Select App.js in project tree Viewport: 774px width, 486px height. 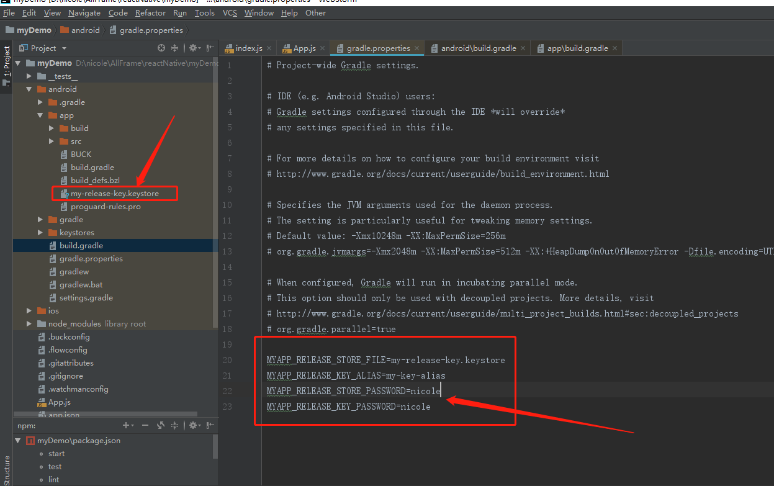tap(60, 402)
